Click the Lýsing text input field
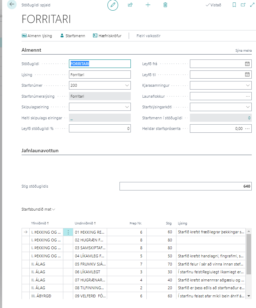 tap(100, 75)
